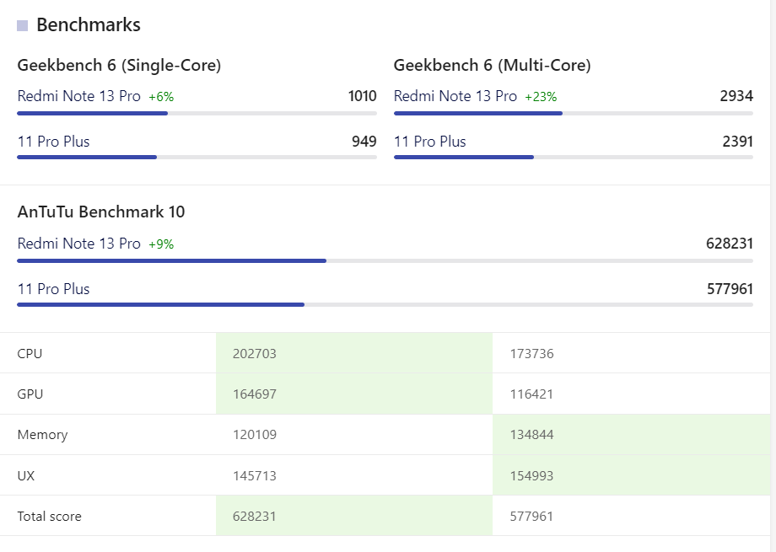
Task: Click the Benchmarks section heading
Action: [x=88, y=24]
